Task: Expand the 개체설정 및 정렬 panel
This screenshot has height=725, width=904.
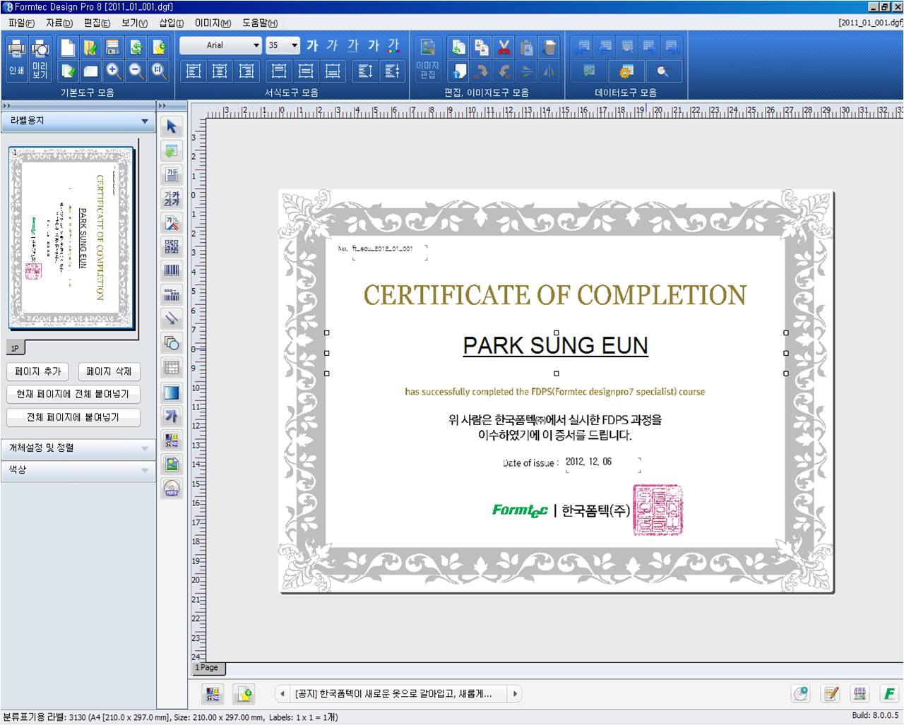Action: point(78,448)
